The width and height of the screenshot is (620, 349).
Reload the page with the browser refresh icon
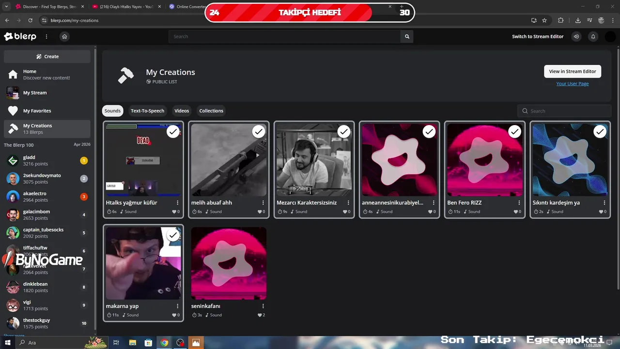point(30,20)
